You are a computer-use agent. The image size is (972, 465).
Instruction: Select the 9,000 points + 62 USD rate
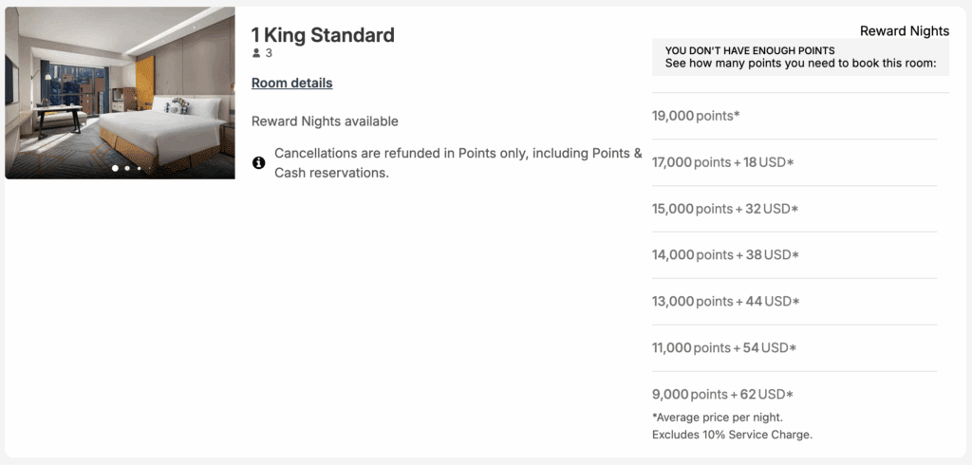coord(721,394)
